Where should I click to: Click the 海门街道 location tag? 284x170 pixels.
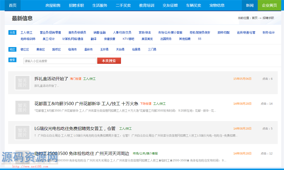click(76, 79)
